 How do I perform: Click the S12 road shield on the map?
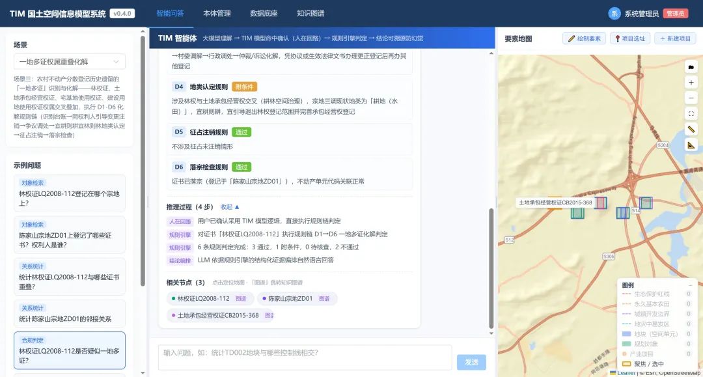pyautogui.click(x=509, y=240)
